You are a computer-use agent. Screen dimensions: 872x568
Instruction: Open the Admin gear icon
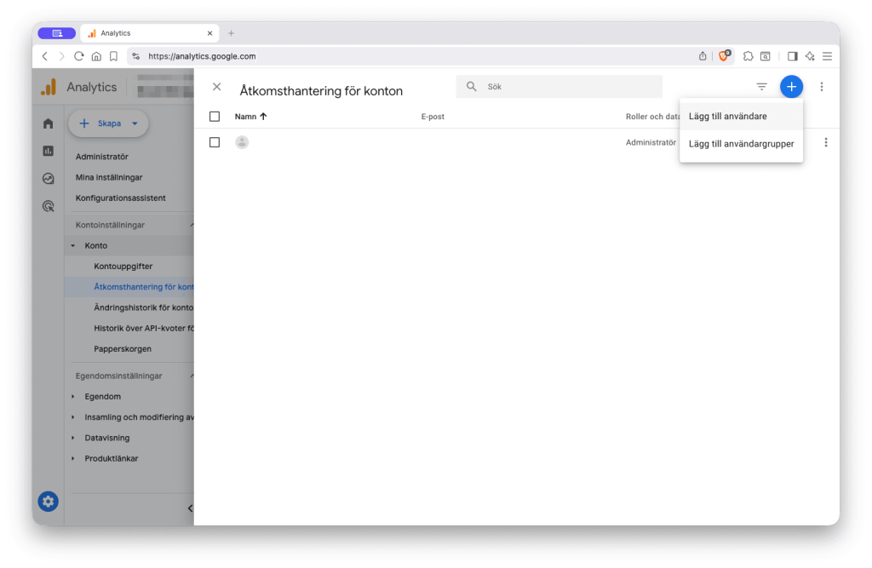pyautogui.click(x=49, y=502)
